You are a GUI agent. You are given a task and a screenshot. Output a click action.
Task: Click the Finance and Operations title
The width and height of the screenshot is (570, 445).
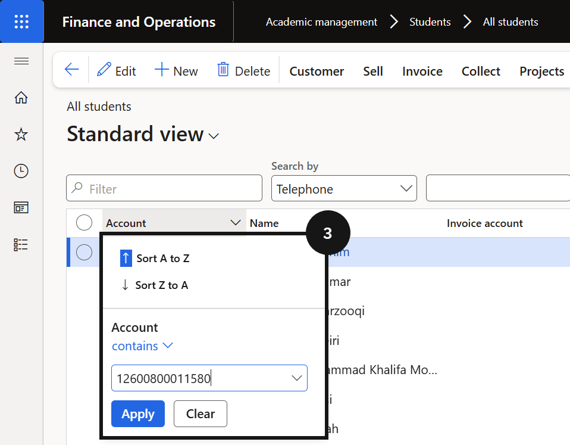tap(139, 22)
